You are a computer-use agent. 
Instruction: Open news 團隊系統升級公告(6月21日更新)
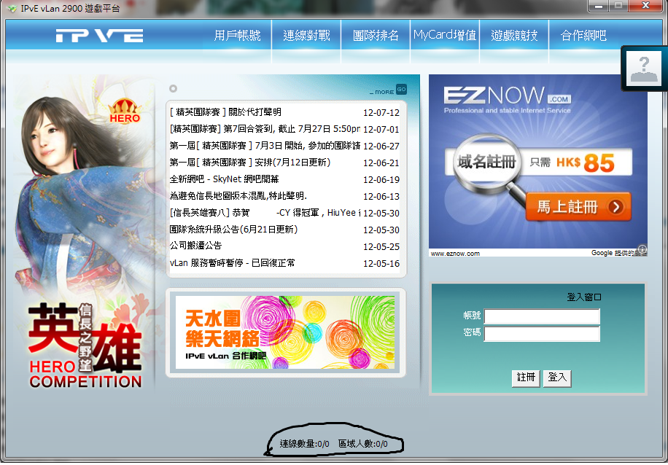233,230
